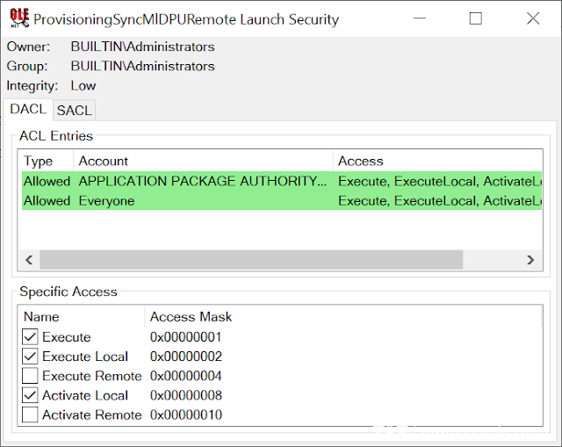This screenshot has width=562, height=447.
Task: Toggle the Execute Local checkbox
Action: click(x=31, y=357)
